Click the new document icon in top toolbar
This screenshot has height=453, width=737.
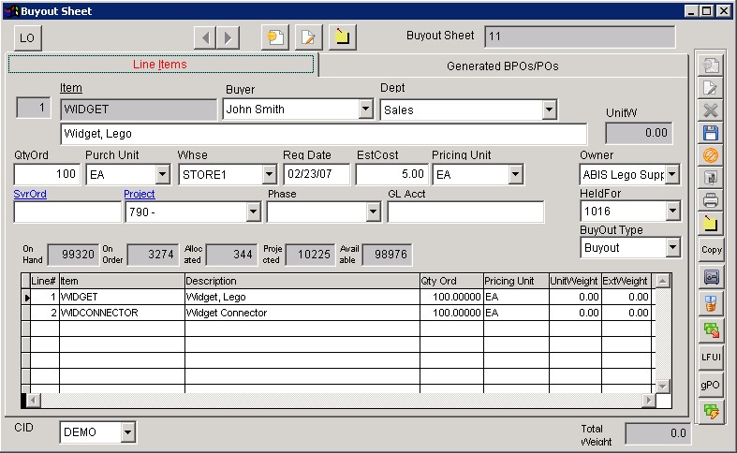tap(275, 37)
